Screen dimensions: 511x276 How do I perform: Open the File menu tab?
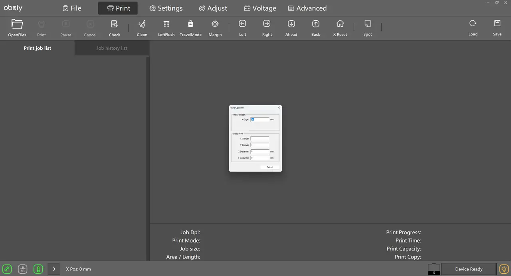72,8
